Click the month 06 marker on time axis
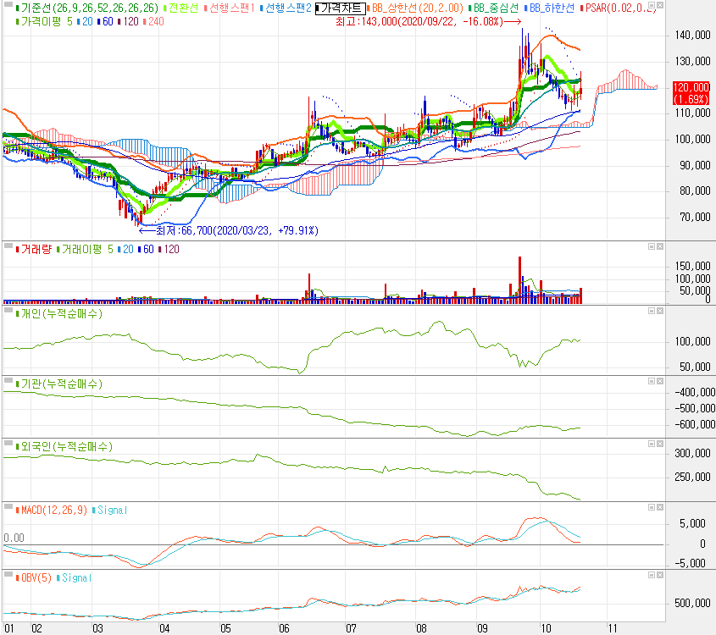This screenshot has width=716, height=635. 284,628
